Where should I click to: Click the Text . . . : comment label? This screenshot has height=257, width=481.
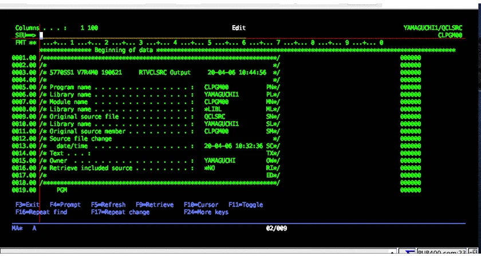(x=70, y=153)
